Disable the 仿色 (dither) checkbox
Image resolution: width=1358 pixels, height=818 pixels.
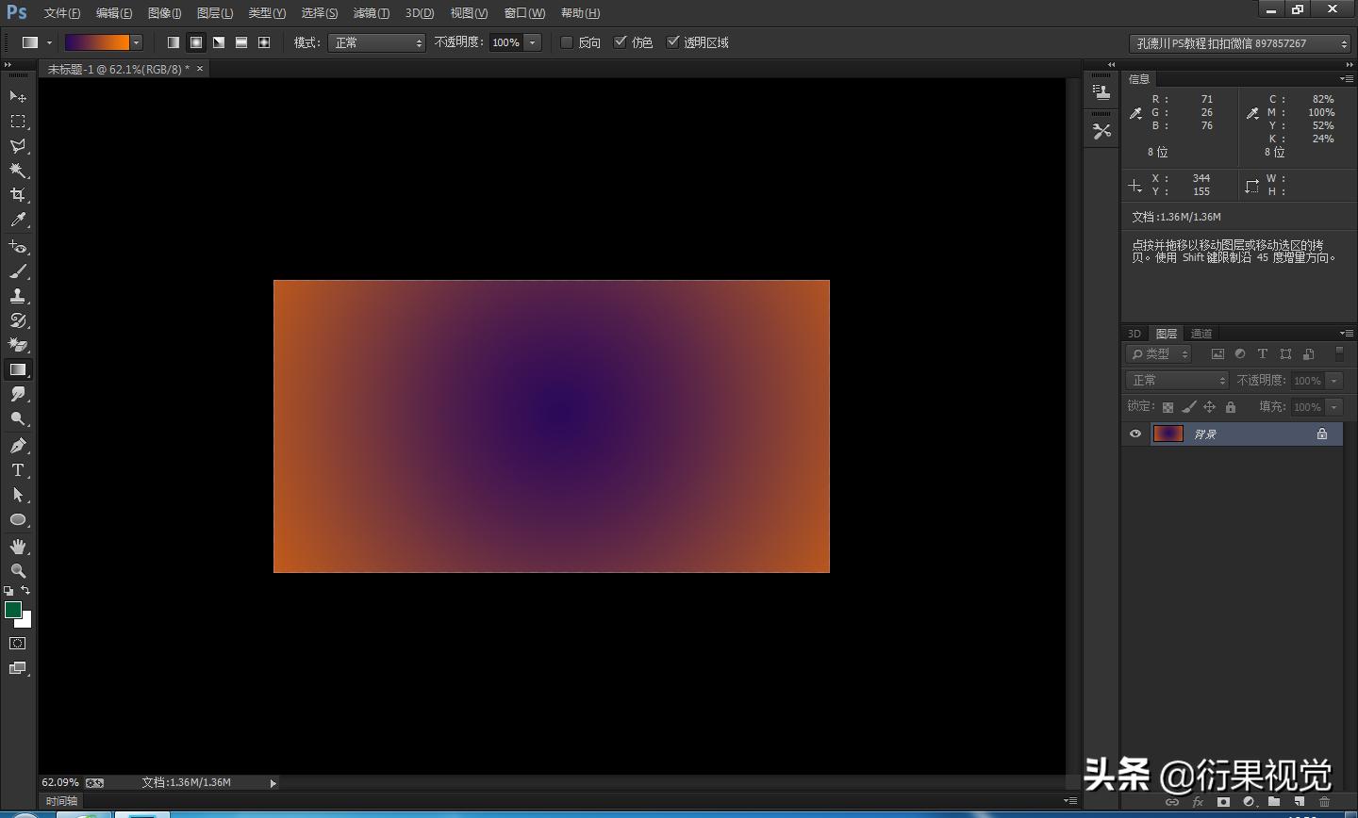pos(621,41)
